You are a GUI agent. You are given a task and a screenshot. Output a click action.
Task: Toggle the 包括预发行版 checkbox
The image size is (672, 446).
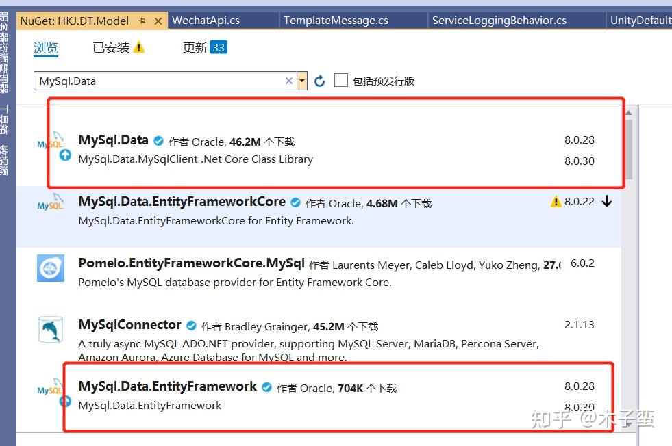340,80
